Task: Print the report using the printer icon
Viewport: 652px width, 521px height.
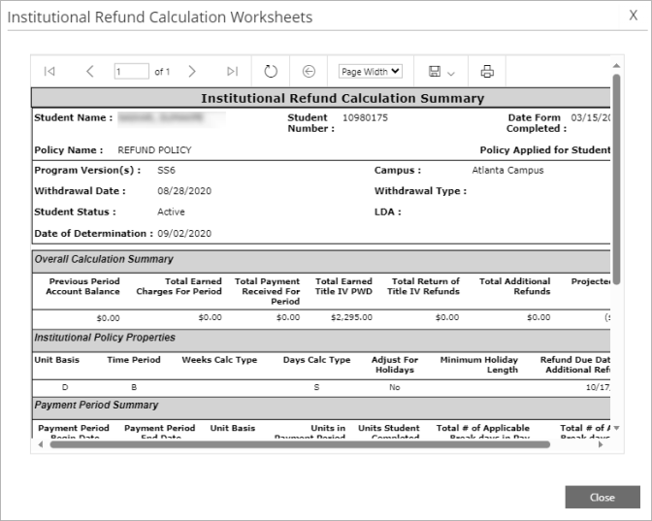Action: pos(487,72)
